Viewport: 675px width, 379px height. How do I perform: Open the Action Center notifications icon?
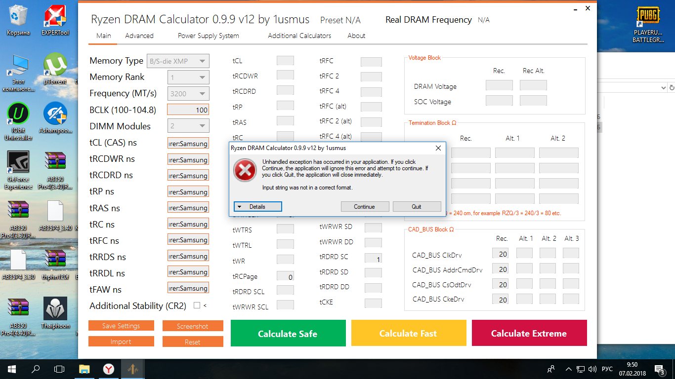660,369
